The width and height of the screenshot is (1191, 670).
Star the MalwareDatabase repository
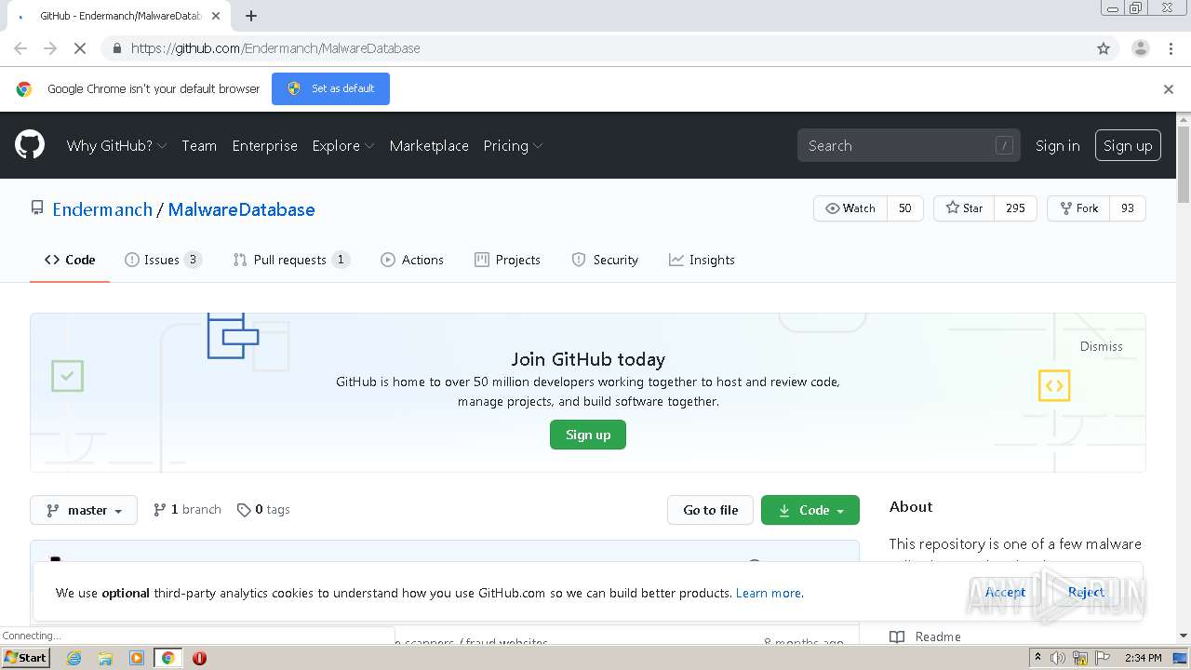[964, 208]
